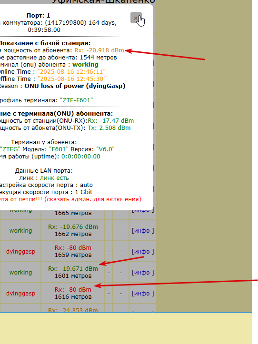Screen dimensions: 258x344
Task: Select Rx: -20.918 dBm value in popup
Action: [x=99, y=50]
